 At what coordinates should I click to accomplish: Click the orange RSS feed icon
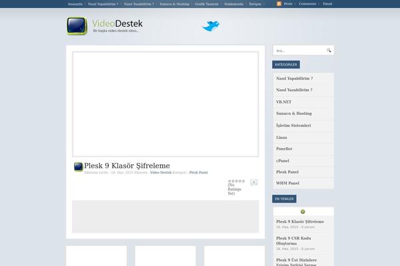tap(279, 4)
